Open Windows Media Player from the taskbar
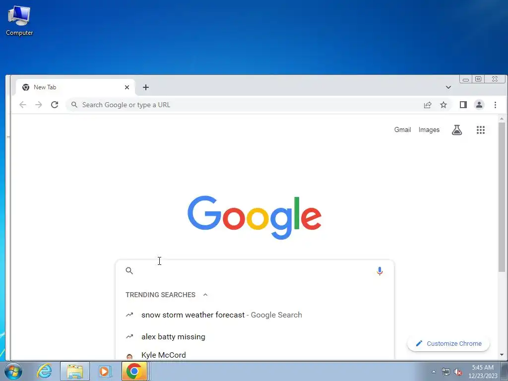 point(105,371)
